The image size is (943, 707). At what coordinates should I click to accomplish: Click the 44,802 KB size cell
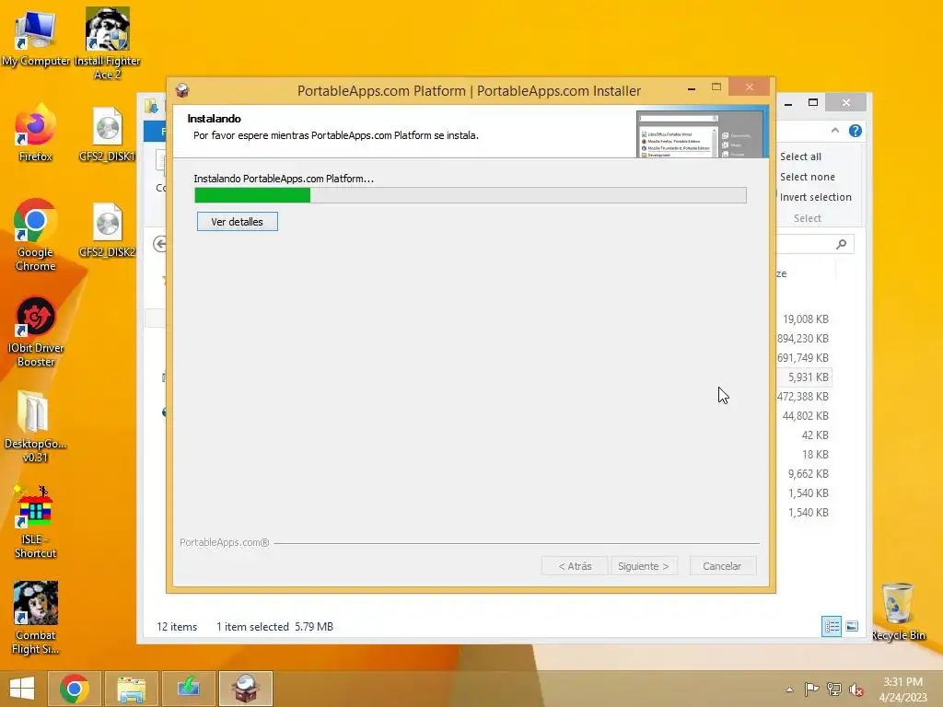[x=805, y=415]
